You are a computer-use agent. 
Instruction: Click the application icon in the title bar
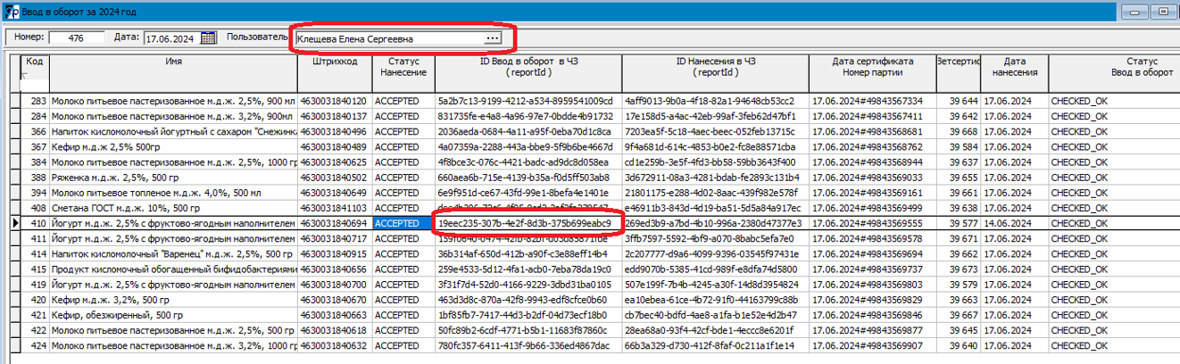[x=10, y=11]
